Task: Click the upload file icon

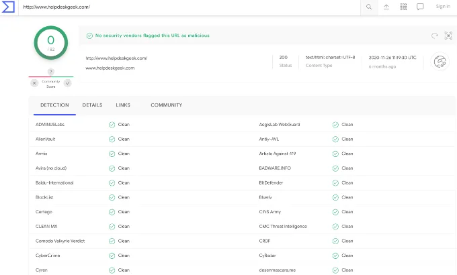Action: coord(386,7)
